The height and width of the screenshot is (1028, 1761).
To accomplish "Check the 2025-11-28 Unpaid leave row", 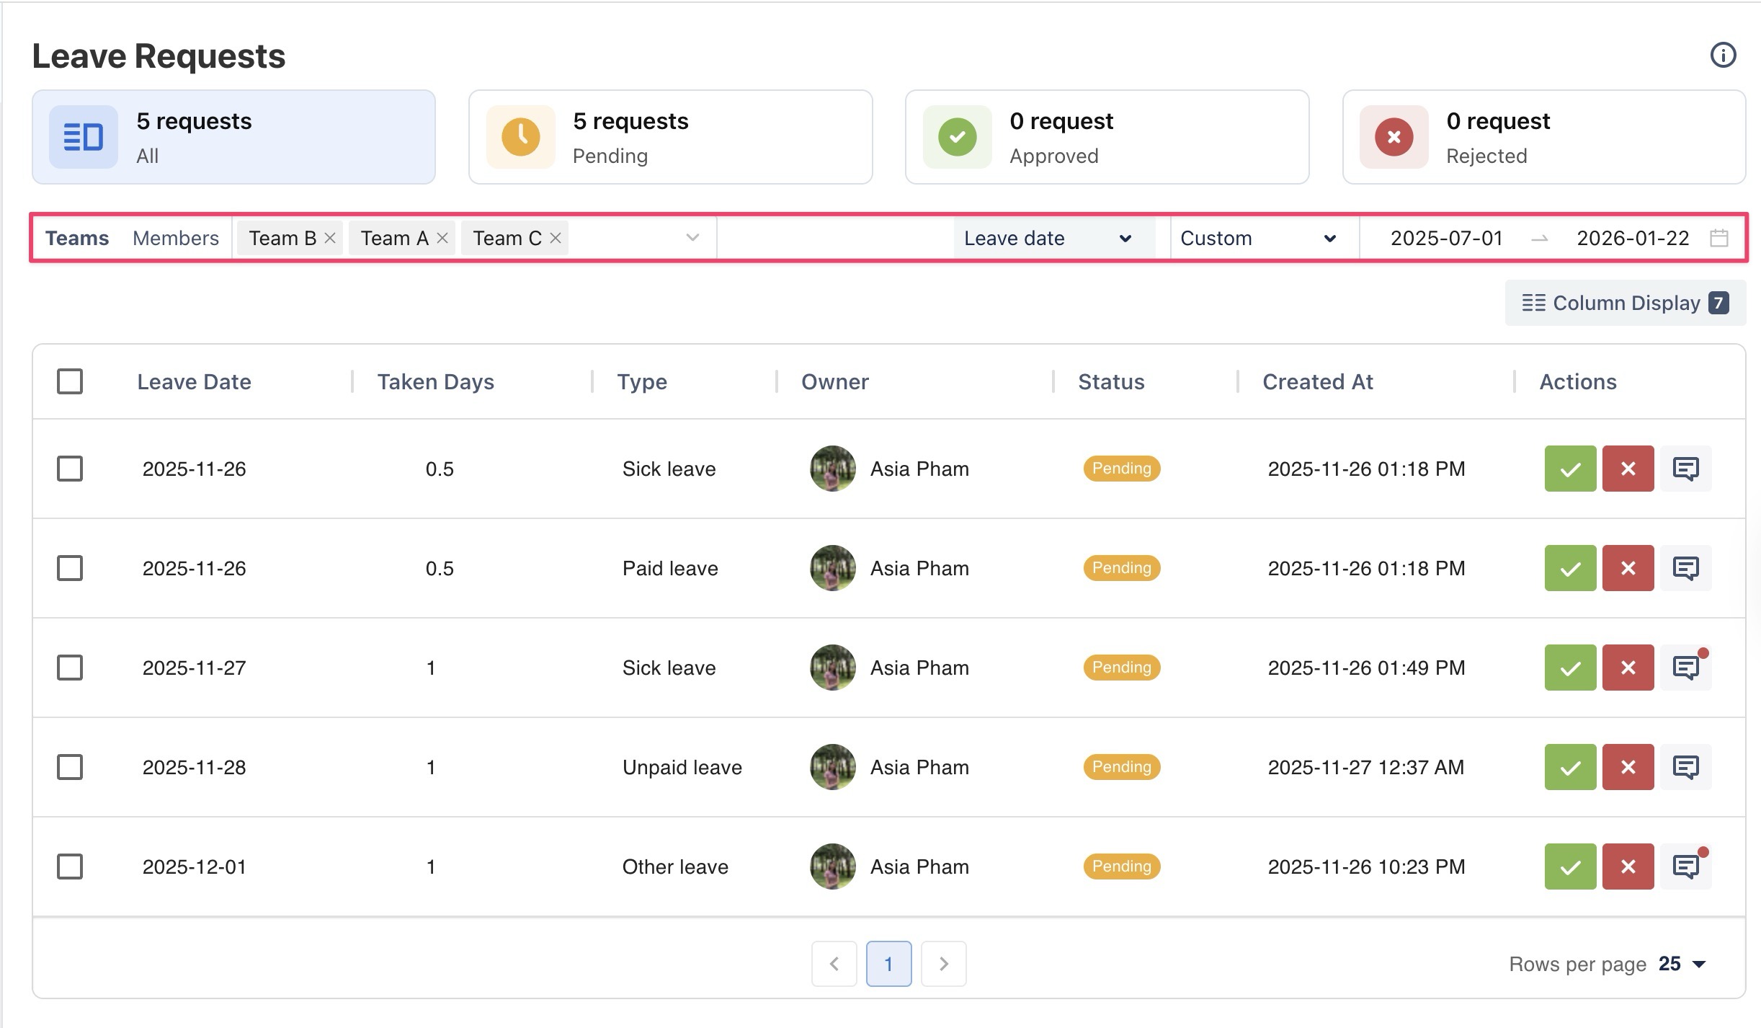I will point(70,767).
